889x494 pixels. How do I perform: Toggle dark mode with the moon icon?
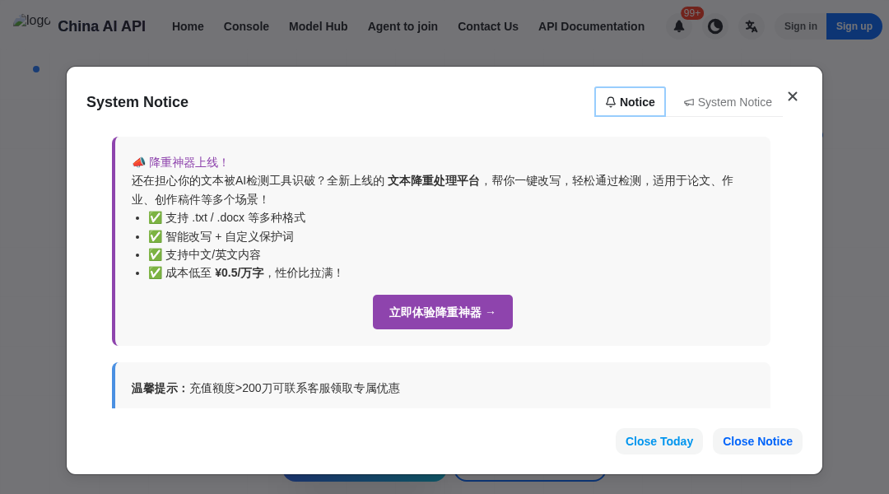(x=715, y=26)
